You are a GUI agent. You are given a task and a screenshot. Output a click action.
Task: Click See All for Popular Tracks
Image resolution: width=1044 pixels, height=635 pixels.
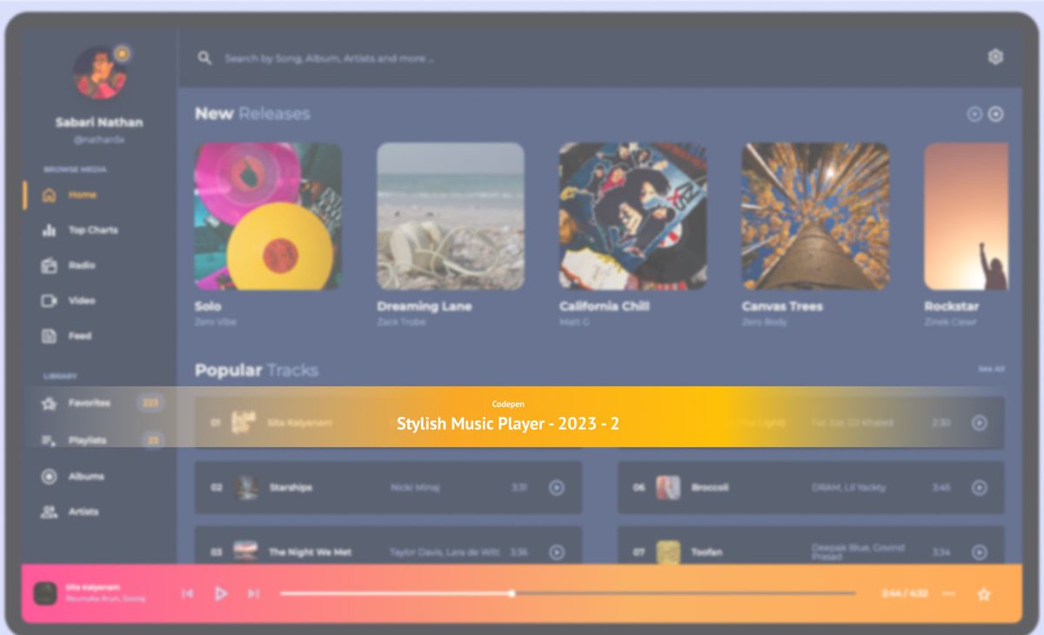tap(991, 369)
